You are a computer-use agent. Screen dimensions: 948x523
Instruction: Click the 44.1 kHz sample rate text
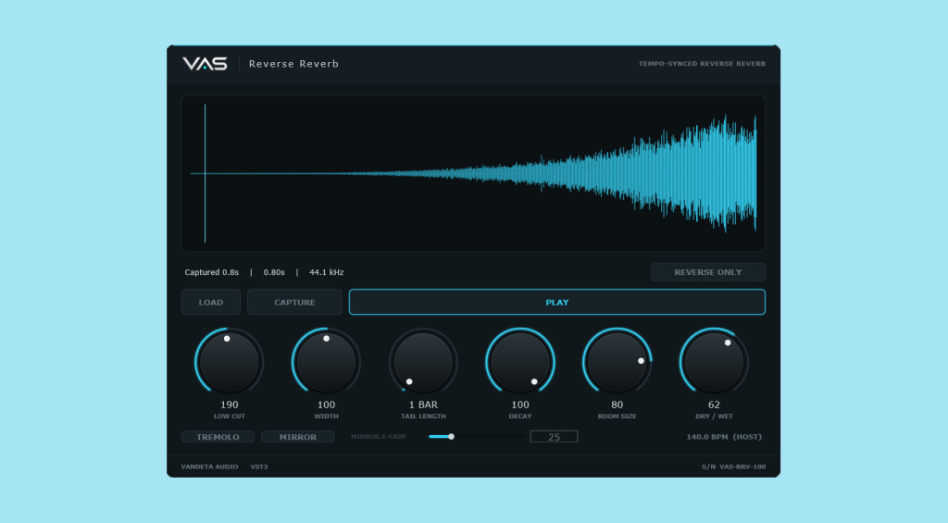(327, 272)
